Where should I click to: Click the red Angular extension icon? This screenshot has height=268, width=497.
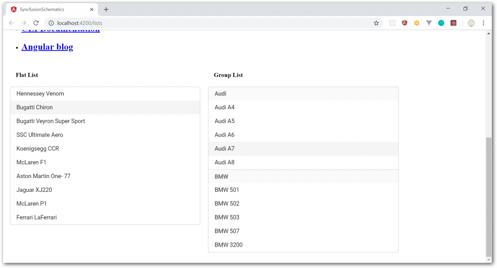click(404, 23)
